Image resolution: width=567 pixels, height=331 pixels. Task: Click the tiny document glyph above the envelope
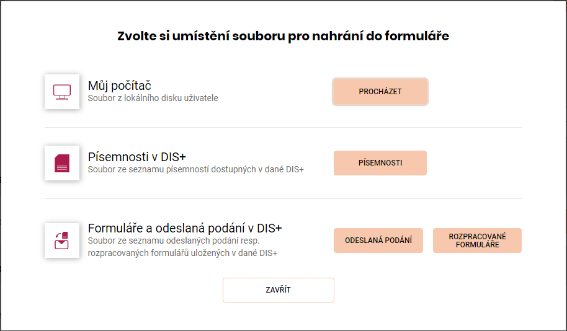[x=65, y=235]
